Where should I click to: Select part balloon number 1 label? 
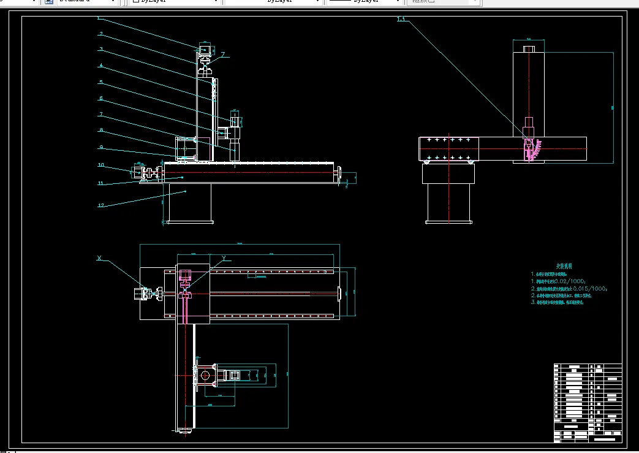pos(99,18)
